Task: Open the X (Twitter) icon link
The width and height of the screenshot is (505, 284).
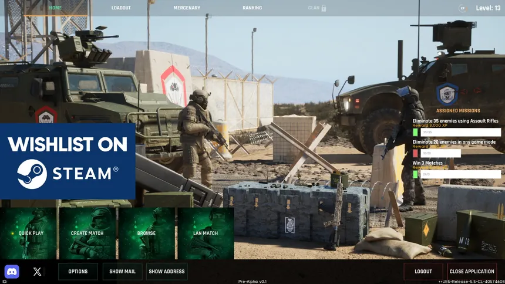Action: tap(37, 272)
